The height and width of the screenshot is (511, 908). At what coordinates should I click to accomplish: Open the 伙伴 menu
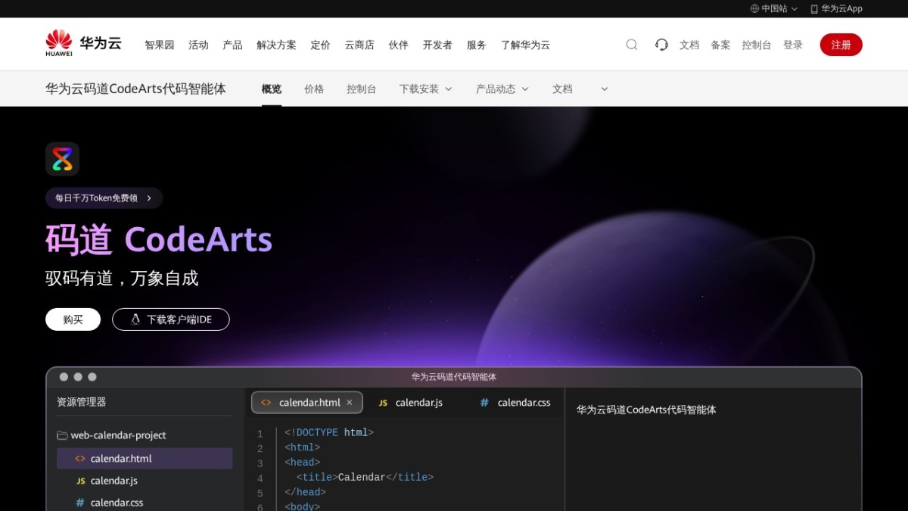click(x=398, y=45)
